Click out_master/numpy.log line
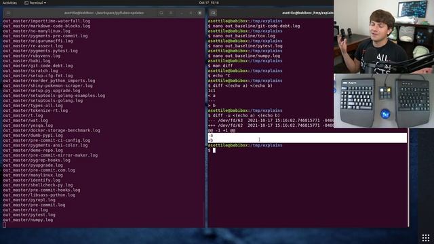This screenshot has height=244, width=434. [x=28, y=220]
